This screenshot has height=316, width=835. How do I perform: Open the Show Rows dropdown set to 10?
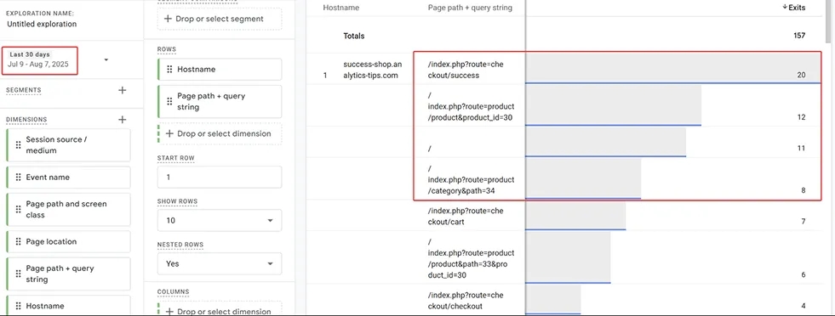220,220
